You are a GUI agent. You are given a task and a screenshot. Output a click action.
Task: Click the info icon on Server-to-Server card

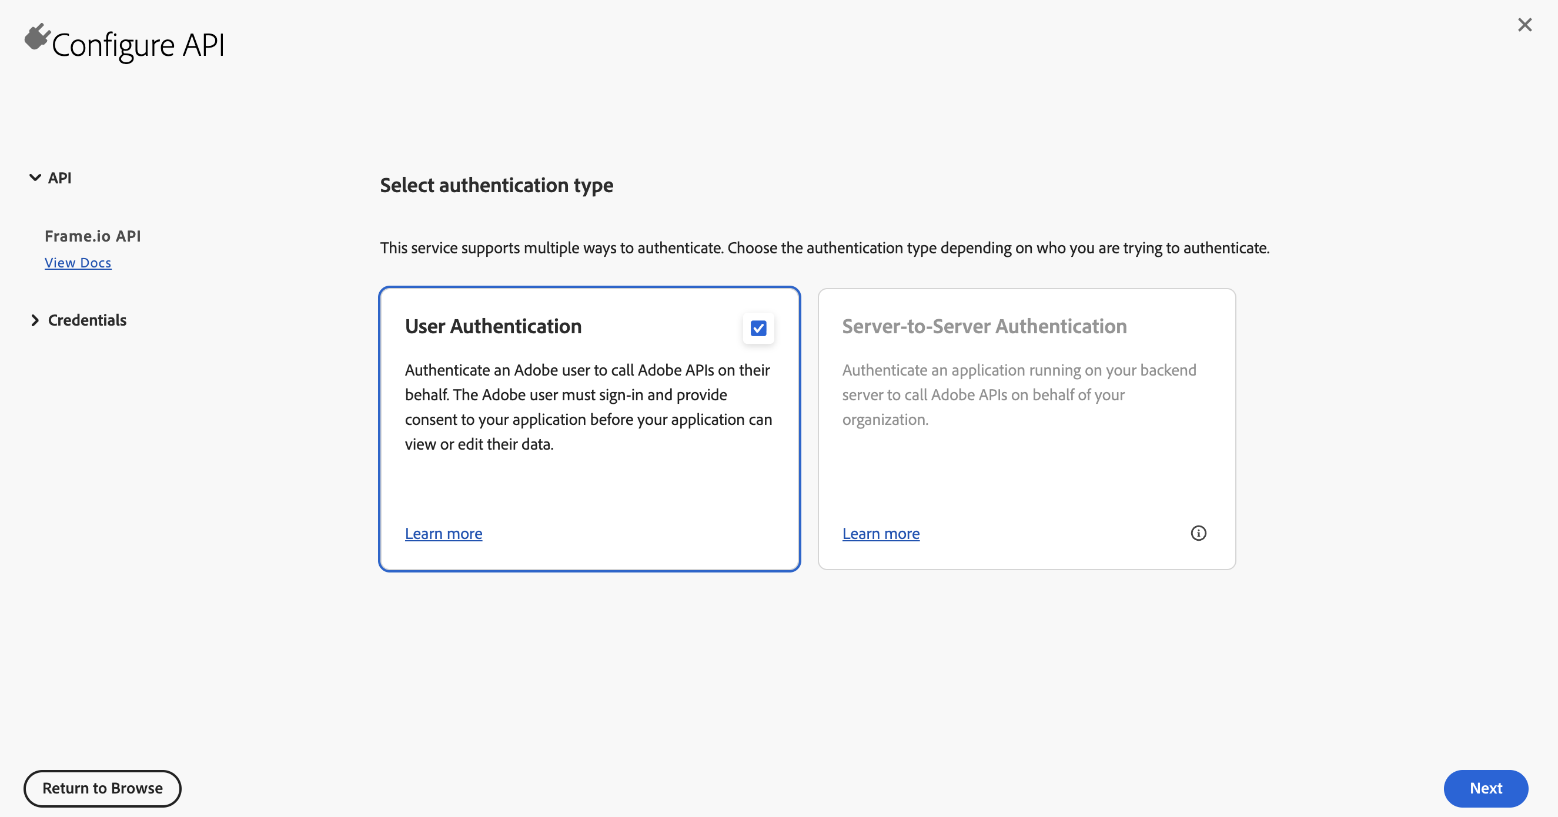click(1198, 533)
